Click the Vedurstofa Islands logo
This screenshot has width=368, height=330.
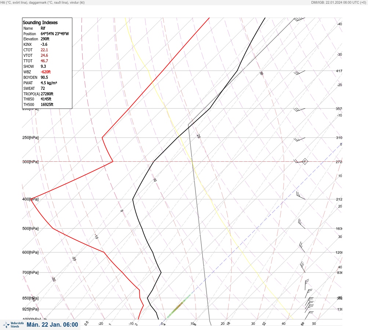tap(13, 325)
